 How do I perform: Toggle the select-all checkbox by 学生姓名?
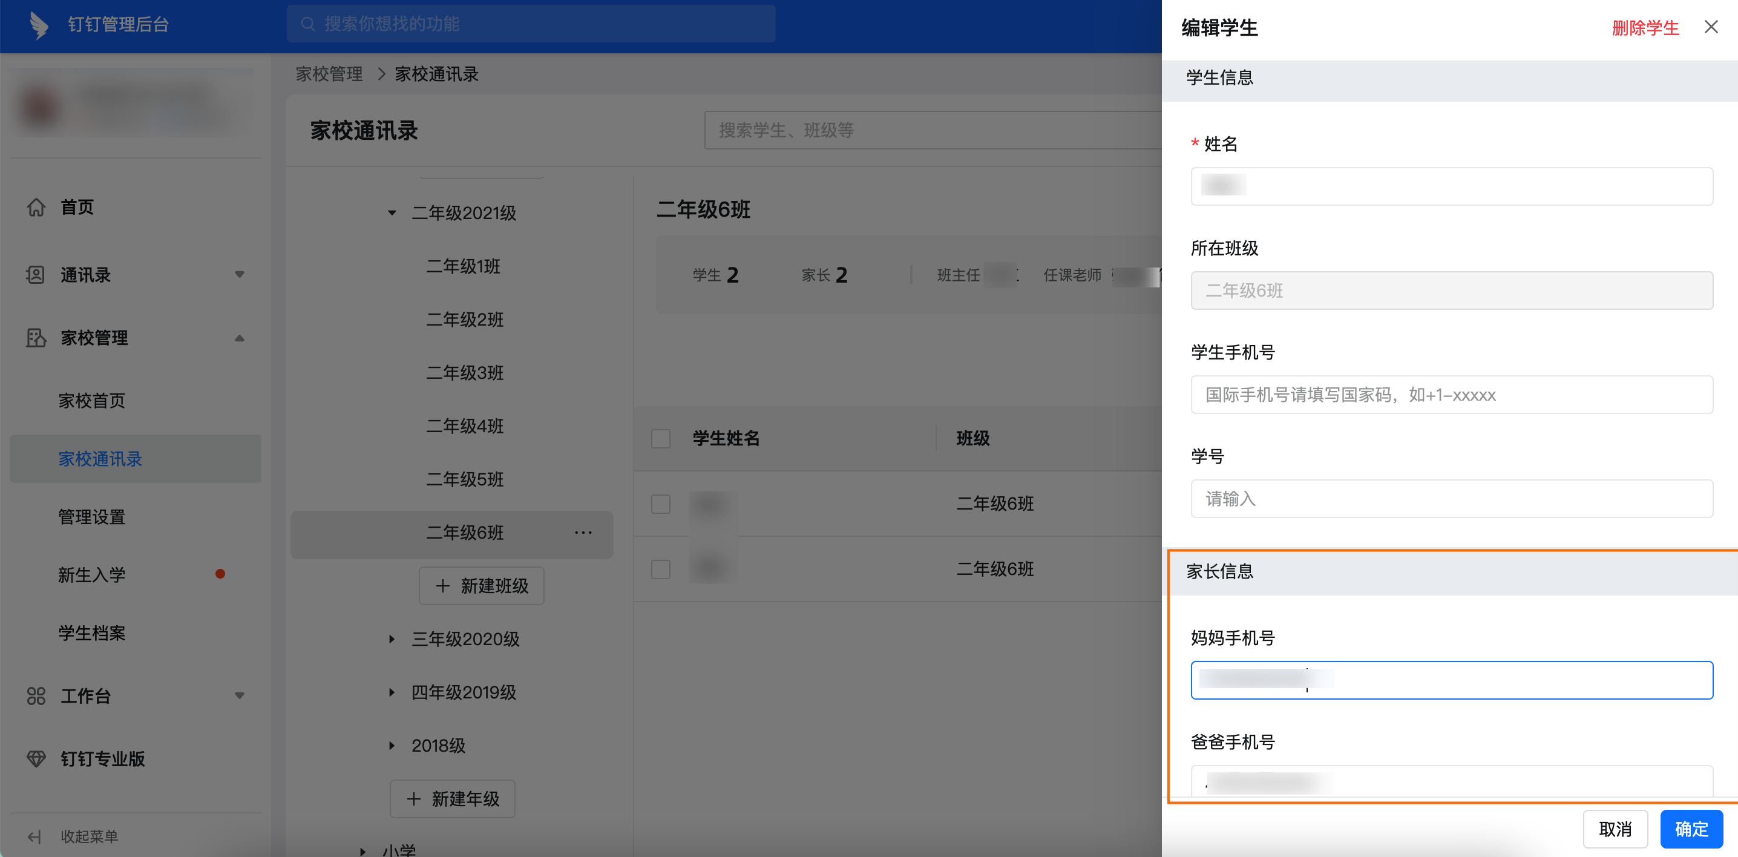(x=660, y=439)
